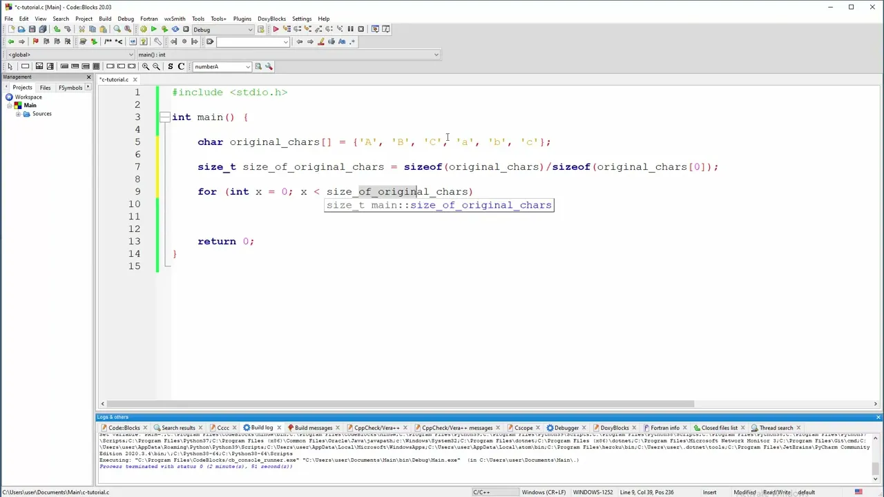Click the Build and run icon

pyautogui.click(x=164, y=29)
